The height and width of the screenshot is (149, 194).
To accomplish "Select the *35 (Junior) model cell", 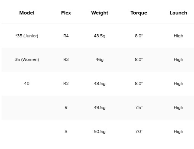I will (x=27, y=36).
